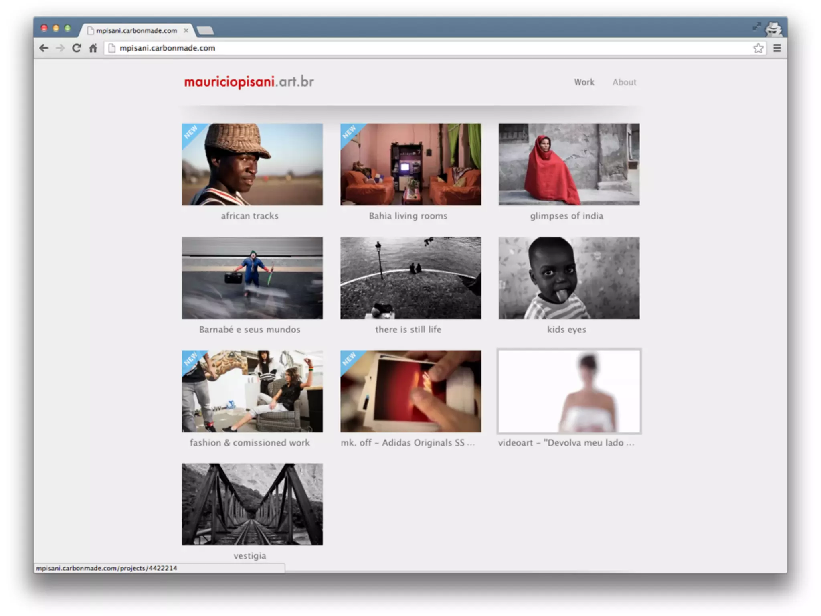Open the Work navigation link
This screenshot has height=616, width=821.
(x=584, y=82)
